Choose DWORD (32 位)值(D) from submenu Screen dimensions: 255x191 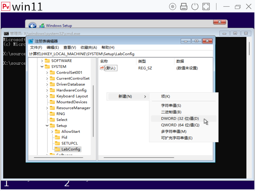point(184,118)
